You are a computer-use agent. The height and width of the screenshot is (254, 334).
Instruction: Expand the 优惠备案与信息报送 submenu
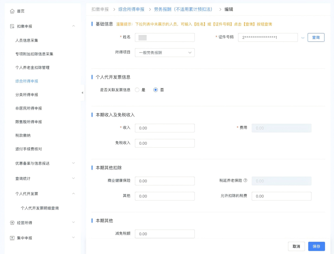click(73, 163)
